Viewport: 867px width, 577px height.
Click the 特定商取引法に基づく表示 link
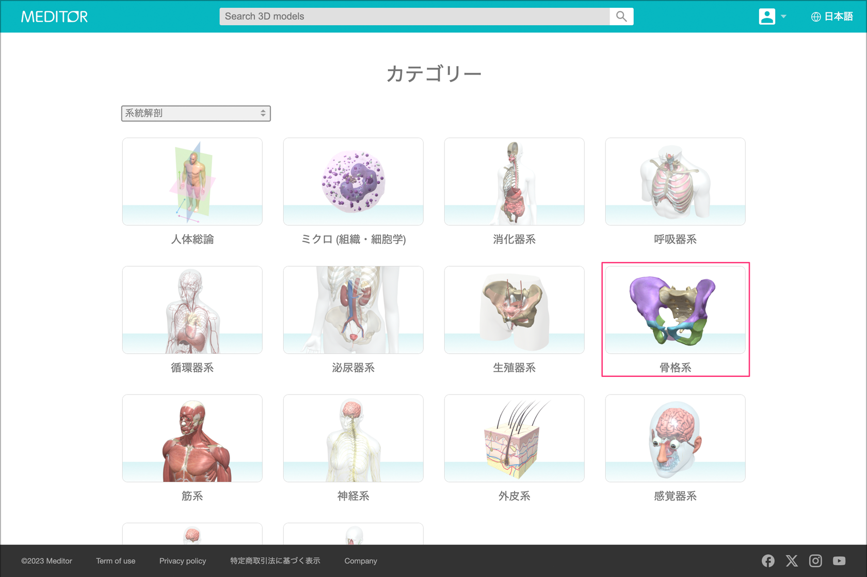coord(275,561)
